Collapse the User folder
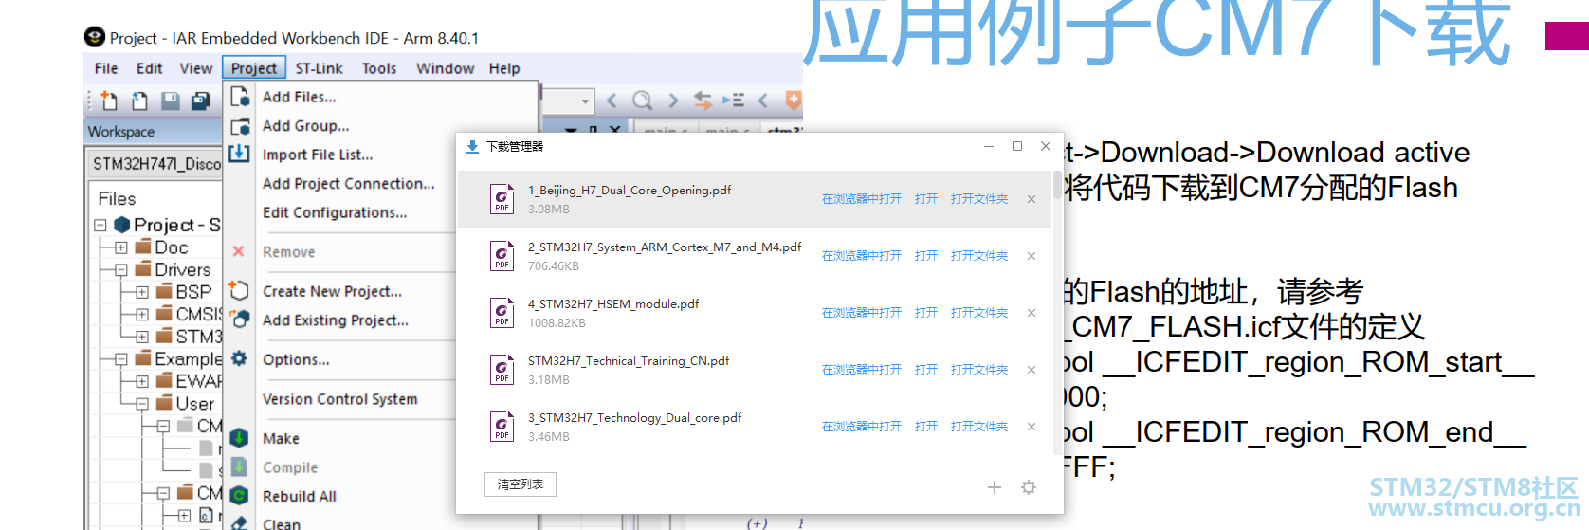This screenshot has width=1589, height=530. tap(142, 404)
